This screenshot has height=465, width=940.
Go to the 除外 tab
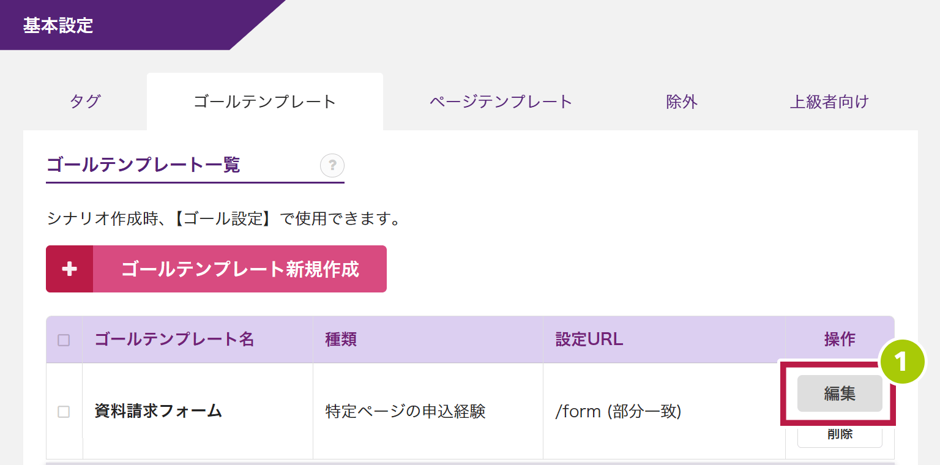click(682, 102)
